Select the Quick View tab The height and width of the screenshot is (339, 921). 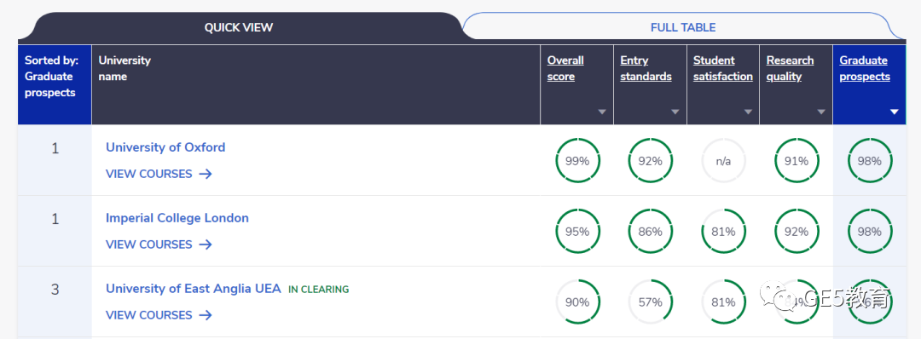coord(239,27)
